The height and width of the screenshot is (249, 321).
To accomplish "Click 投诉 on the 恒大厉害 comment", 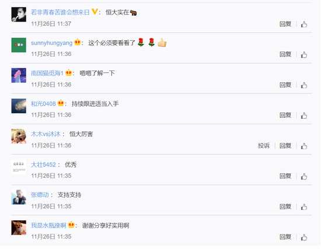I will click(264, 146).
